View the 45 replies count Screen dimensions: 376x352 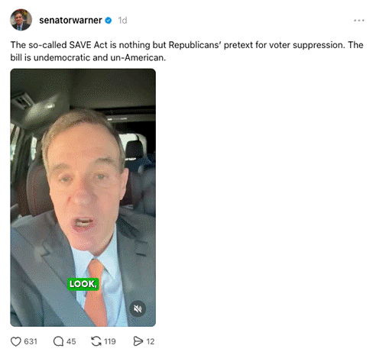(x=71, y=341)
